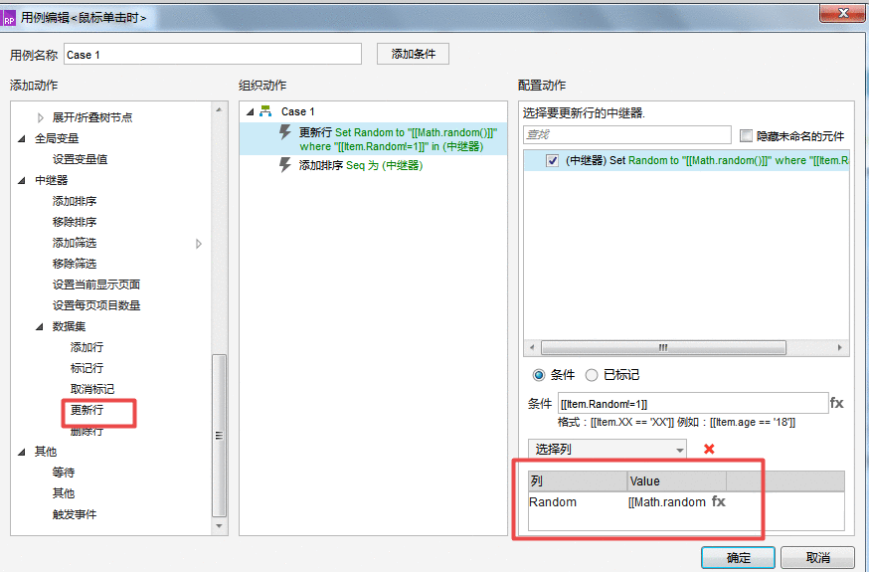This screenshot has width=869, height=572.
Task: Select 取消标记 action
Action: [92, 389]
